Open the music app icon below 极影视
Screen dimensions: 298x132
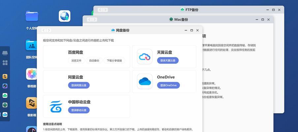point(32,129)
